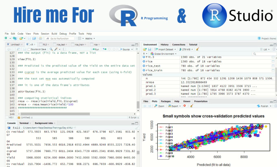Switch to the Background Jobs tab
This screenshot has height=167, width=277.
point(44,123)
